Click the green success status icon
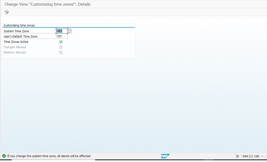 [x=4, y=156]
